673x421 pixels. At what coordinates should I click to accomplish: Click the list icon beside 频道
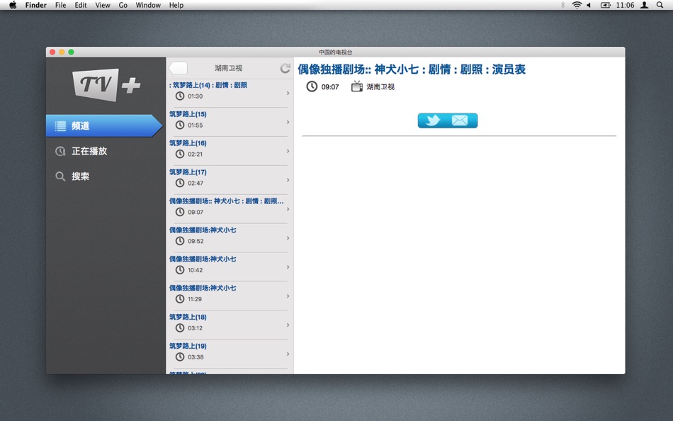point(60,126)
